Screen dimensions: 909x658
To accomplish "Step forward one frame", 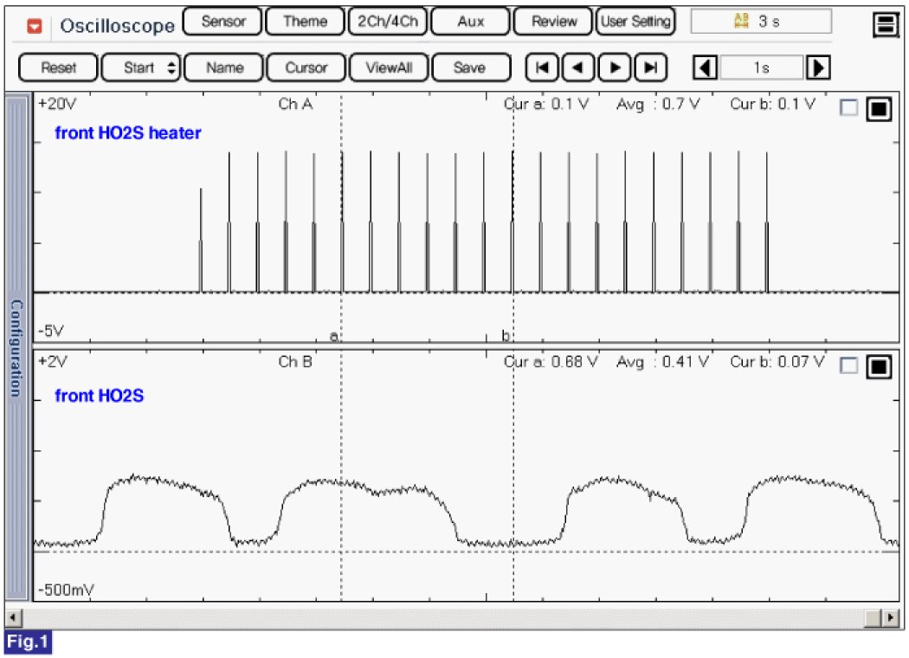I will (615, 68).
